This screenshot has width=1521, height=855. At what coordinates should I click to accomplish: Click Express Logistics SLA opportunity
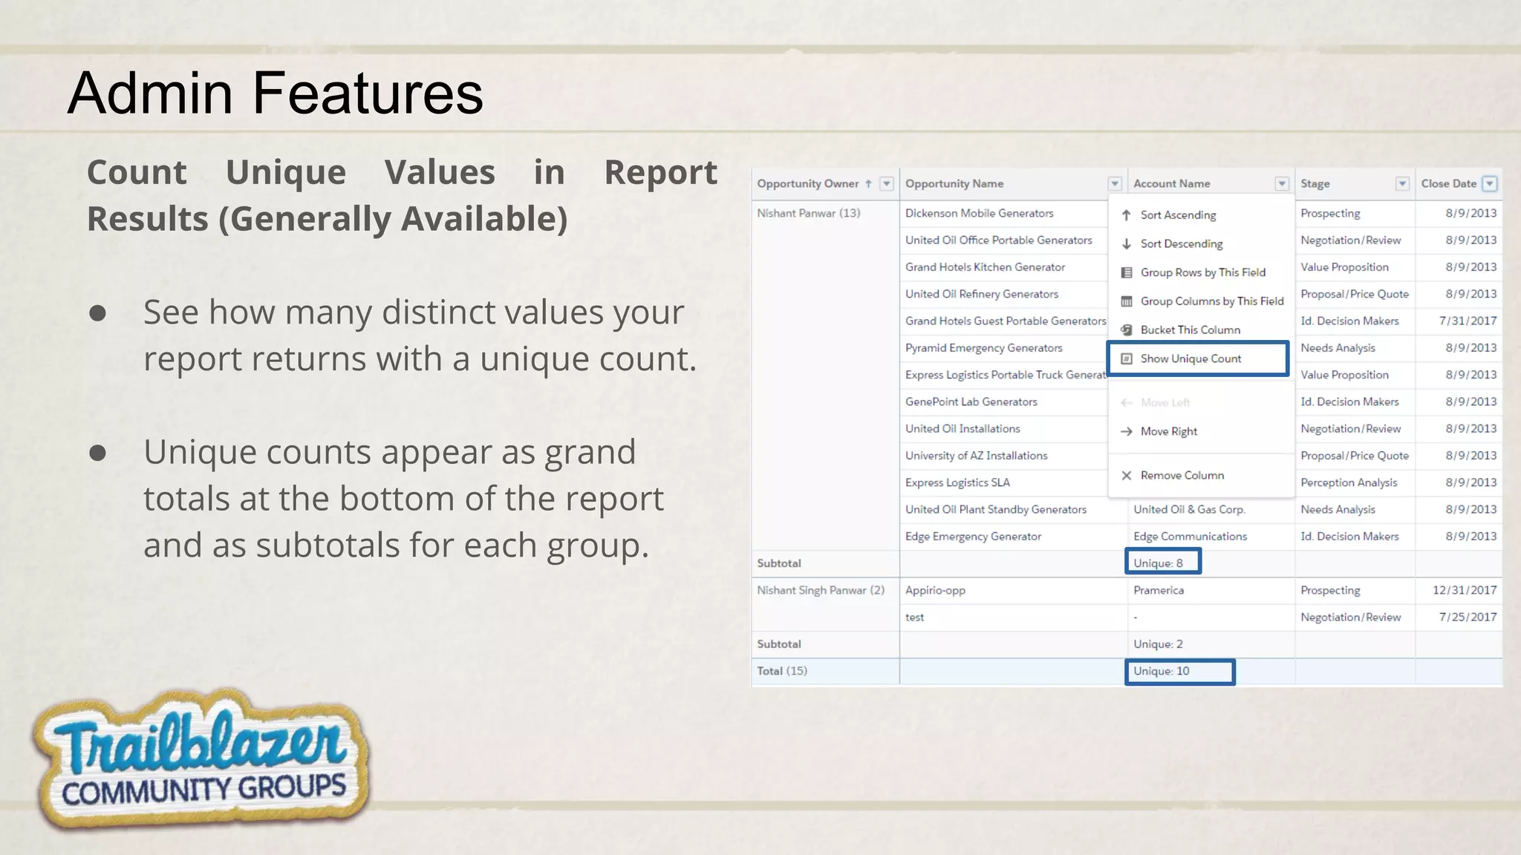[x=957, y=482]
